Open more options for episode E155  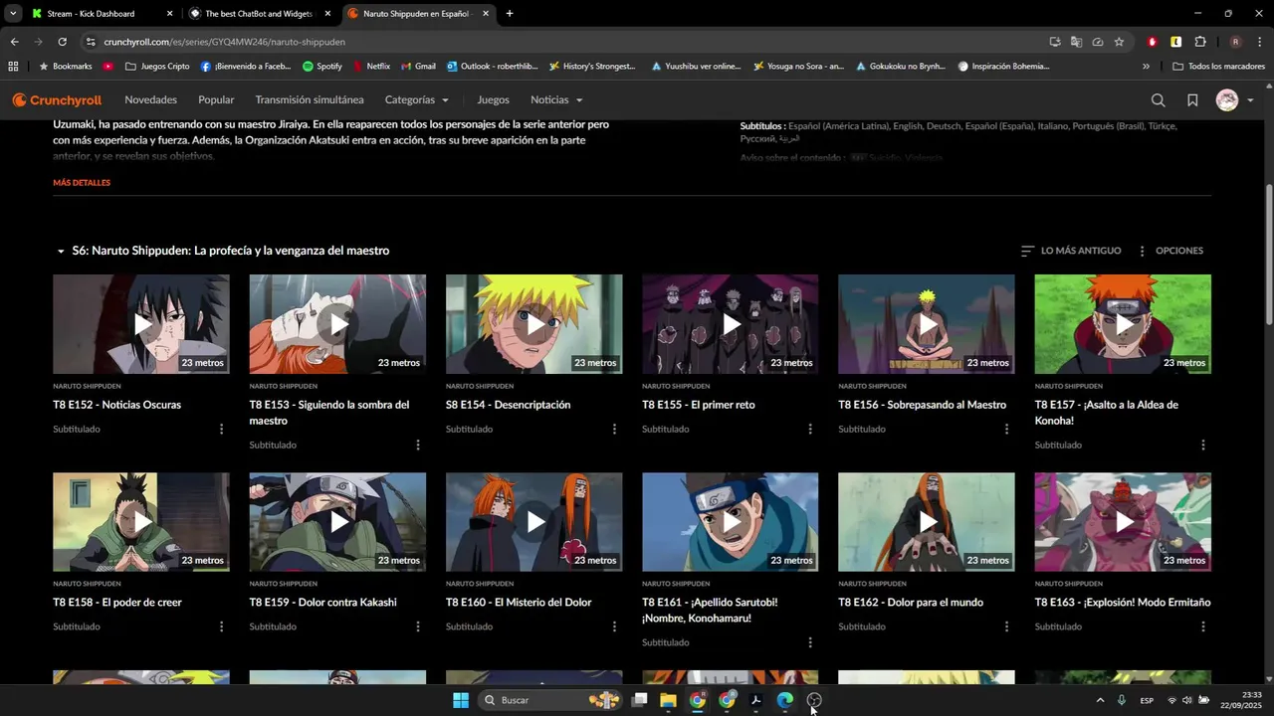pos(810,430)
